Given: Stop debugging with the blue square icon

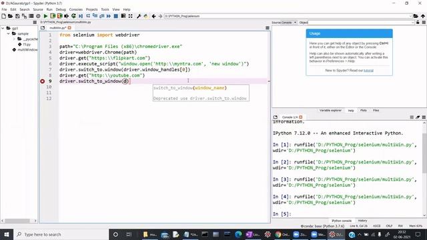Looking at the screenshot, I should tap(115, 16).
